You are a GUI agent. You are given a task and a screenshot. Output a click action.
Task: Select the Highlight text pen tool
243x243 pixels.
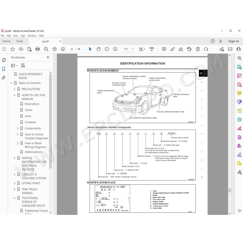[173, 49]
